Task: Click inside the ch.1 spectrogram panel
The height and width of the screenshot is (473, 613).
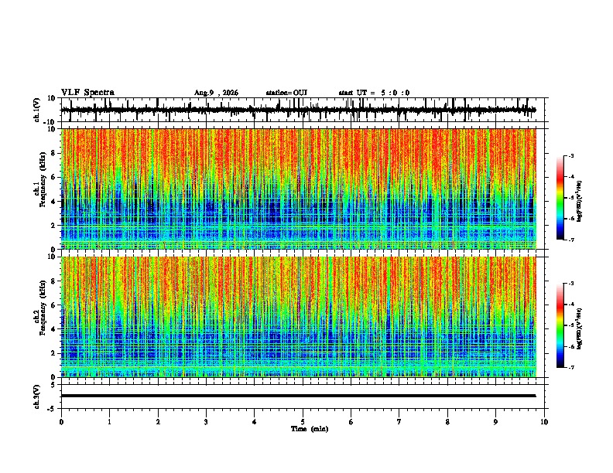Action: (298, 189)
